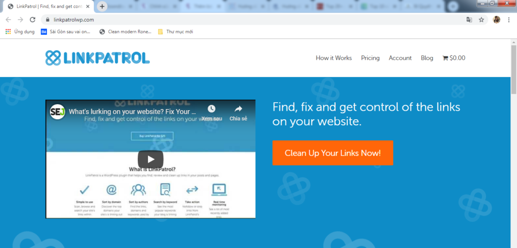This screenshot has width=517, height=248.
Task: Reload the page with the refresh icon
Action: pyautogui.click(x=32, y=20)
